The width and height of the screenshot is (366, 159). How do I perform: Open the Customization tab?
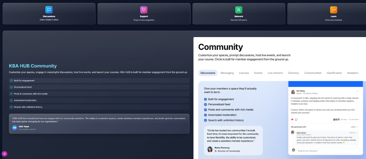tap(313, 73)
